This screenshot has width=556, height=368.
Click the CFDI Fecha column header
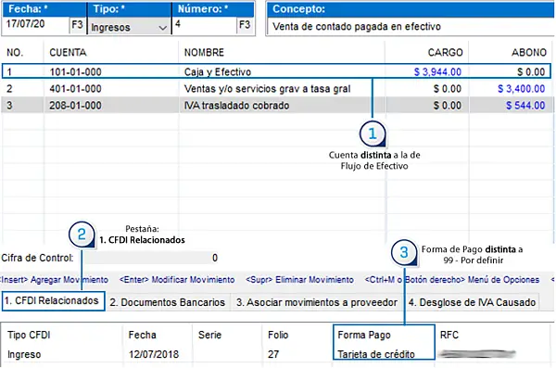(x=142, y=335)
